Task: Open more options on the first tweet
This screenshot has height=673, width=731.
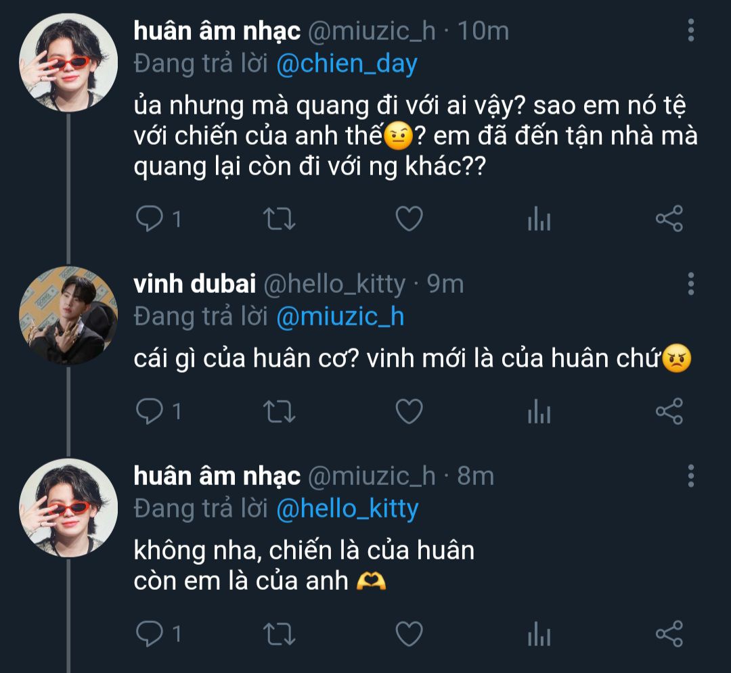Action: point(690,30)
